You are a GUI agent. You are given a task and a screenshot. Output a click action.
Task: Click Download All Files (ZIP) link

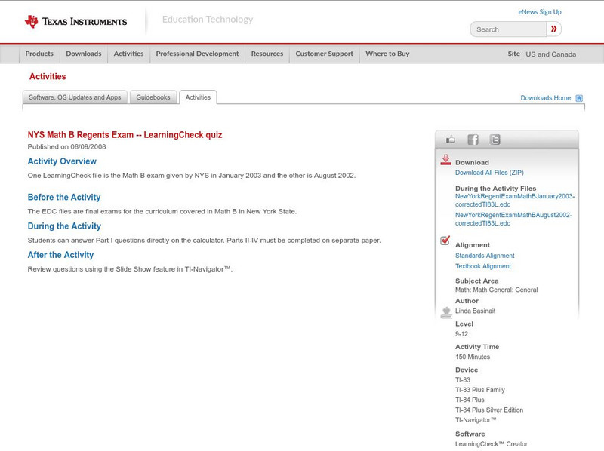[x=489, y=173]
